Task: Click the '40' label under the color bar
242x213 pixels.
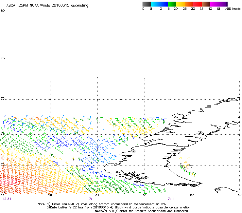Action: click(210, 9)
